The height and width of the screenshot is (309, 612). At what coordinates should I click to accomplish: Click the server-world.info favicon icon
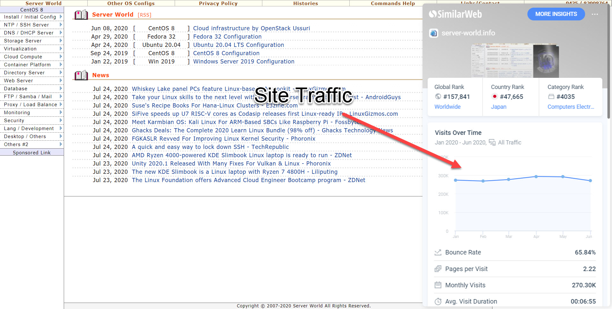coord(433,33)
